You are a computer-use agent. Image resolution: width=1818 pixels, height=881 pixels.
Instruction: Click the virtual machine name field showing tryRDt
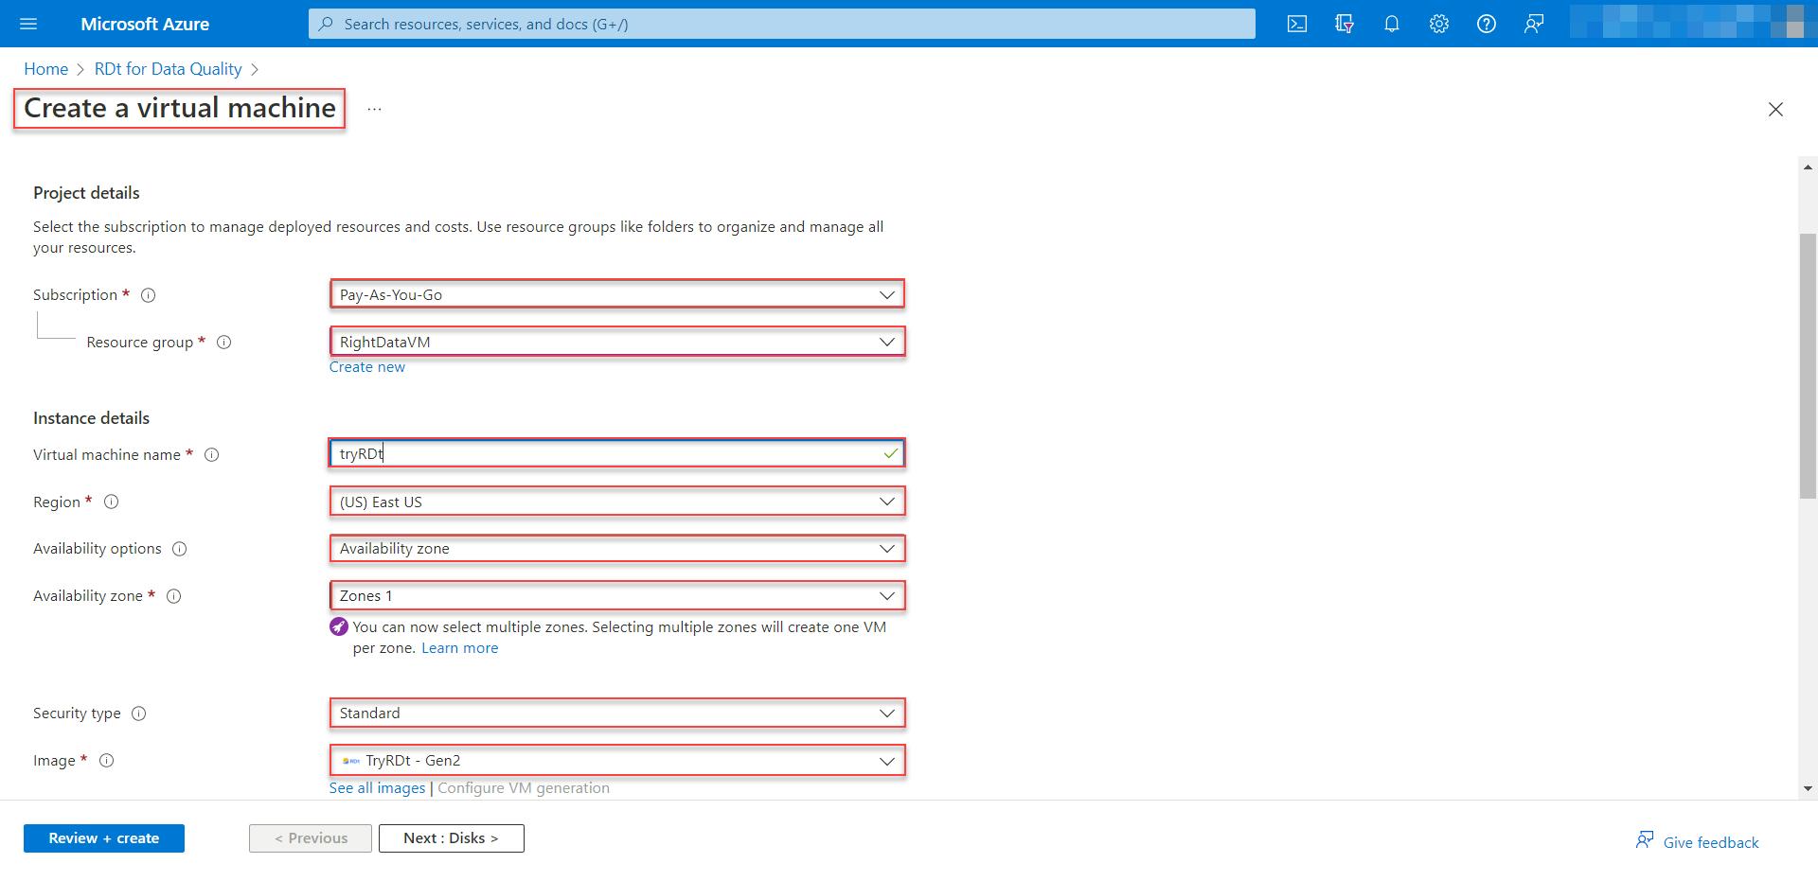click(615, 453)
